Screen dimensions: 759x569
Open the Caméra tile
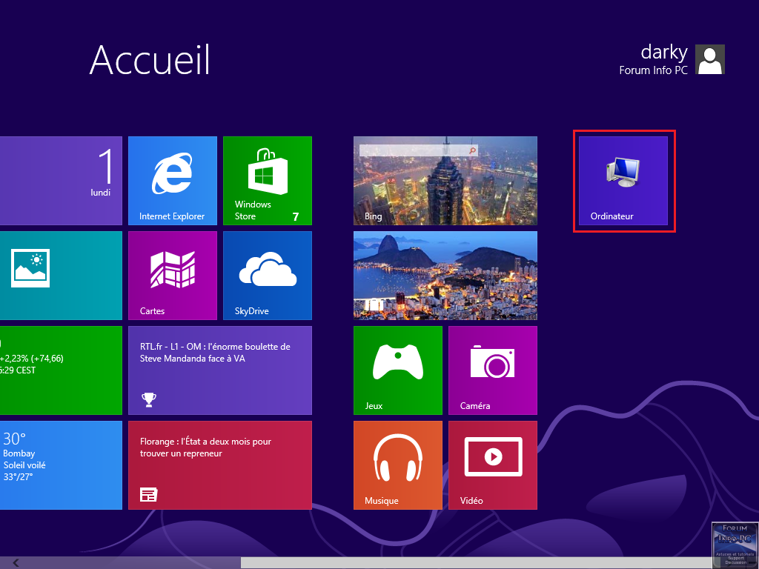coord(492,370)
